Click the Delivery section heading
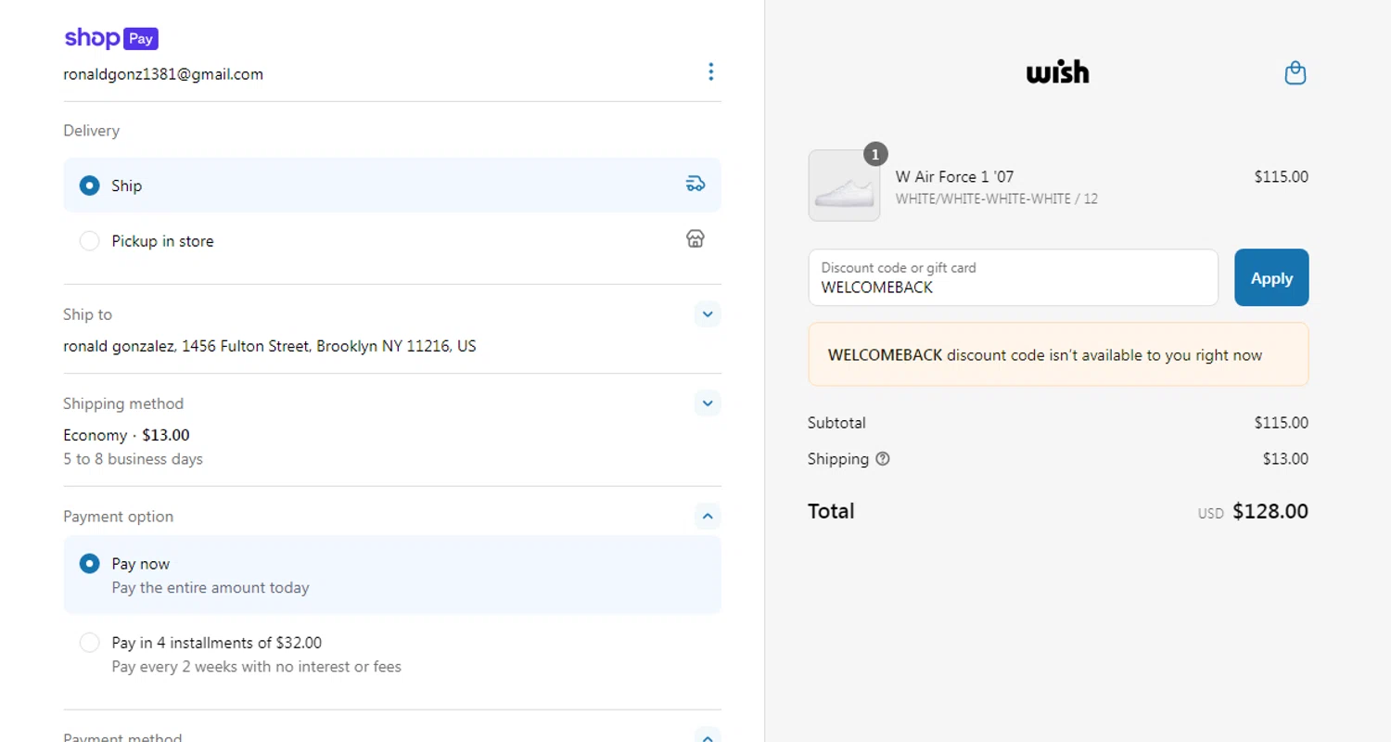Viewport: 1391px width, 742px height. pos(91,131)
